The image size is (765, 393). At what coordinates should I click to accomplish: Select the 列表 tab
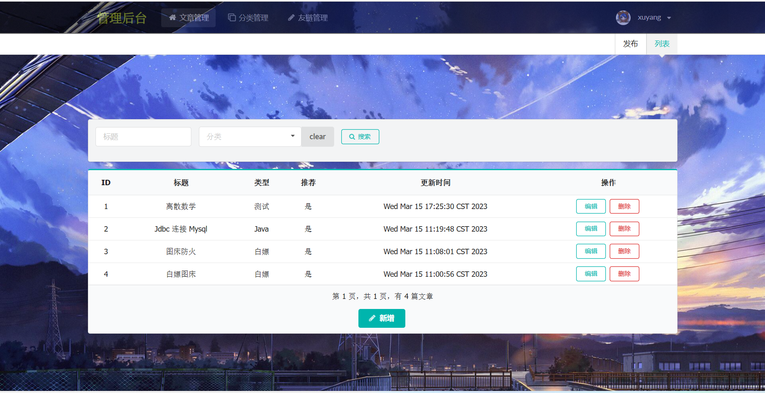tap(662, 44)
